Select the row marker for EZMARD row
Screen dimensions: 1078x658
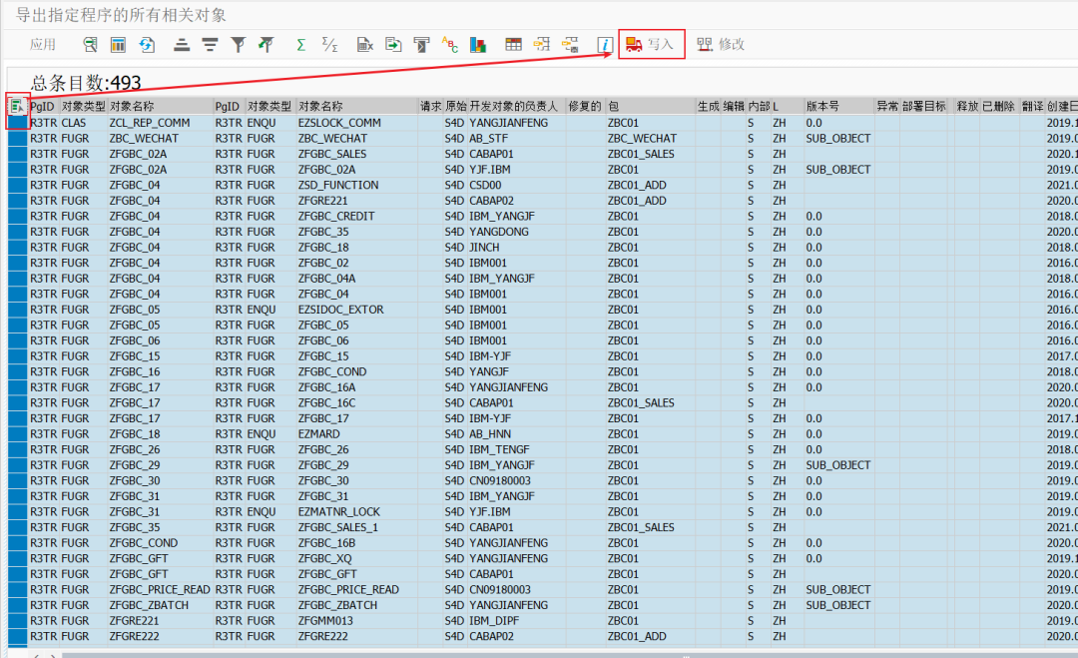pyautogui.click(x=18, y=434)
